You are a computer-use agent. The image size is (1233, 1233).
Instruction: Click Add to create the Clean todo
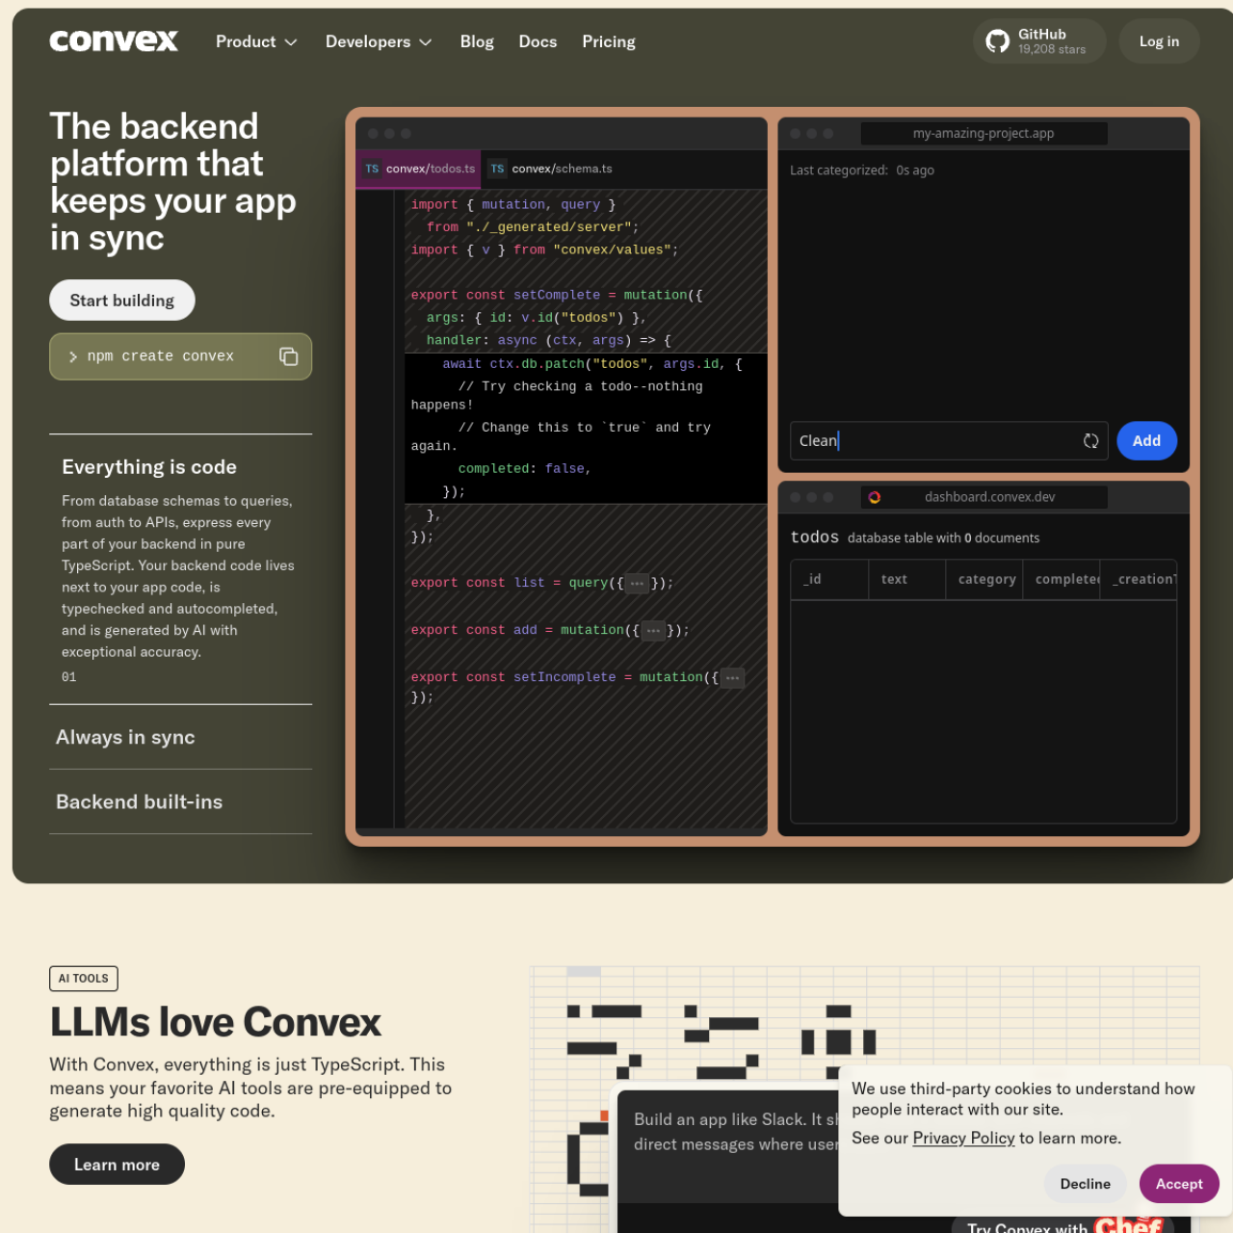pos(1146,440)
